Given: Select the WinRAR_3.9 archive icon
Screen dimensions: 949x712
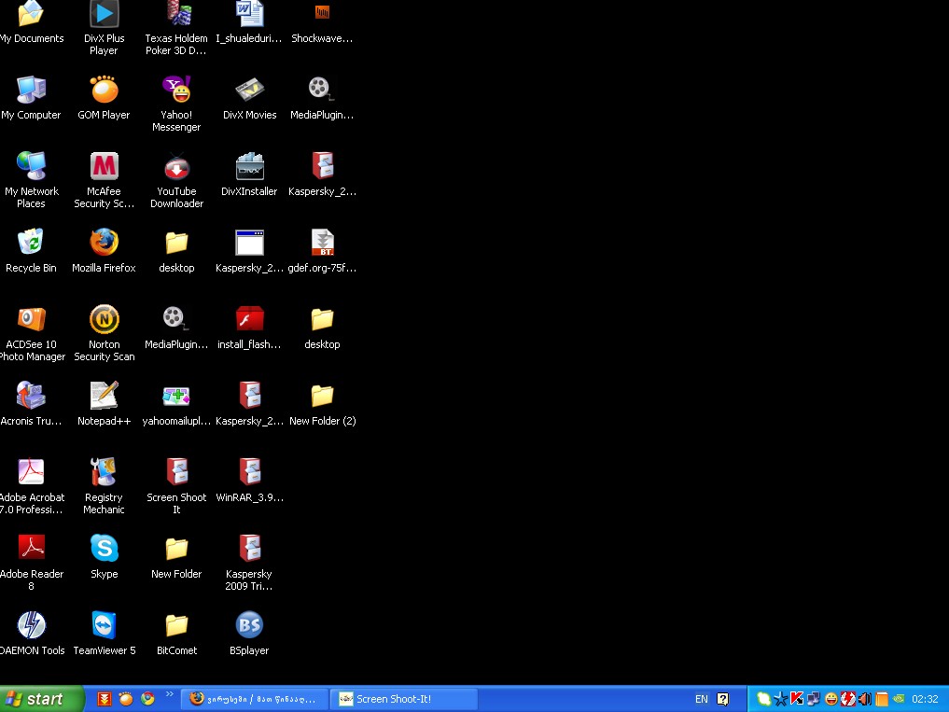Looking at the screenshot, I should point(249,481).
